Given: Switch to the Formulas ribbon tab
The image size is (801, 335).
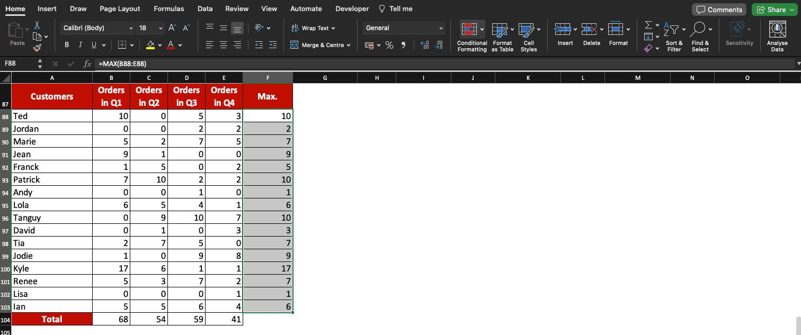Looking at the screenshot, I should point(168,8).
